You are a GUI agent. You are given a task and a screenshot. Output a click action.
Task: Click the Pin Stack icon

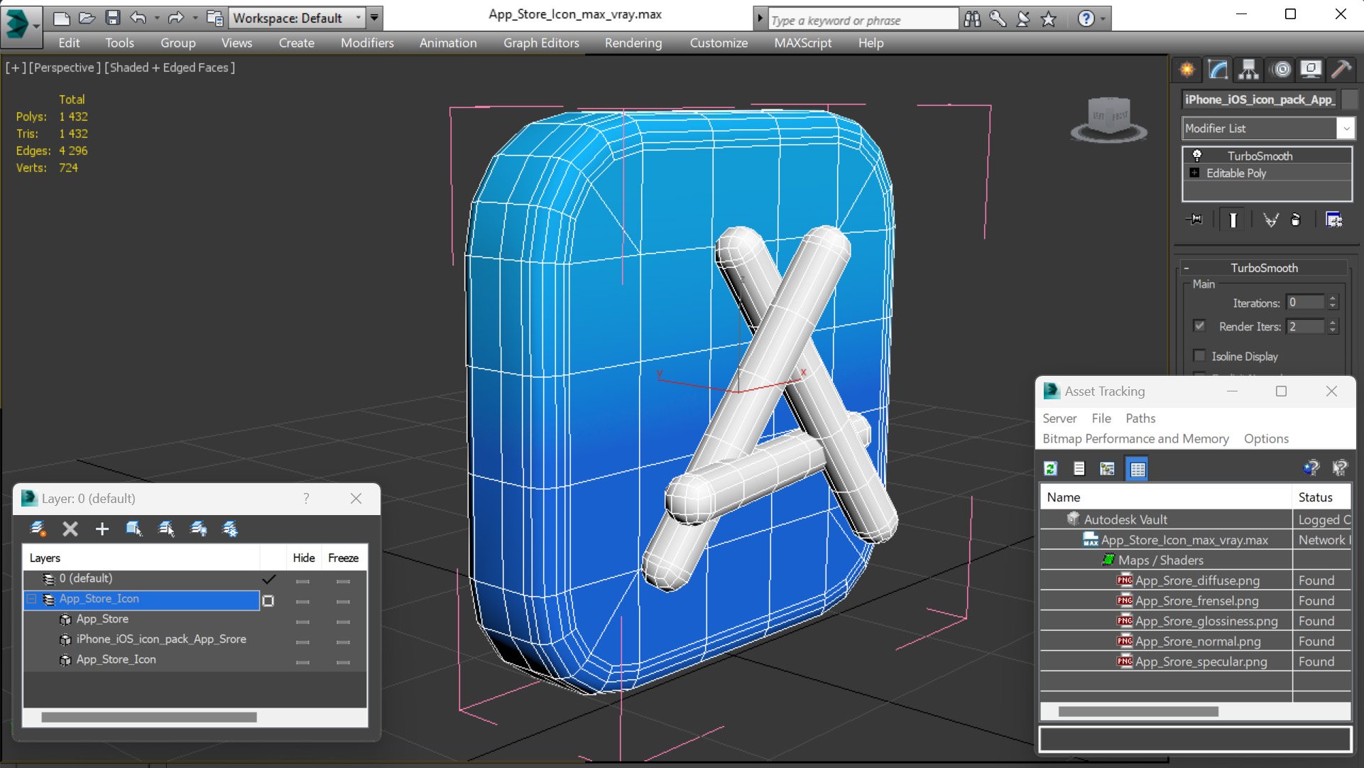[1194, 220]
